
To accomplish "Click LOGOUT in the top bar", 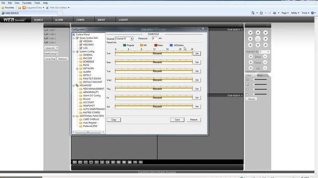I will click(x=123, y=20).
